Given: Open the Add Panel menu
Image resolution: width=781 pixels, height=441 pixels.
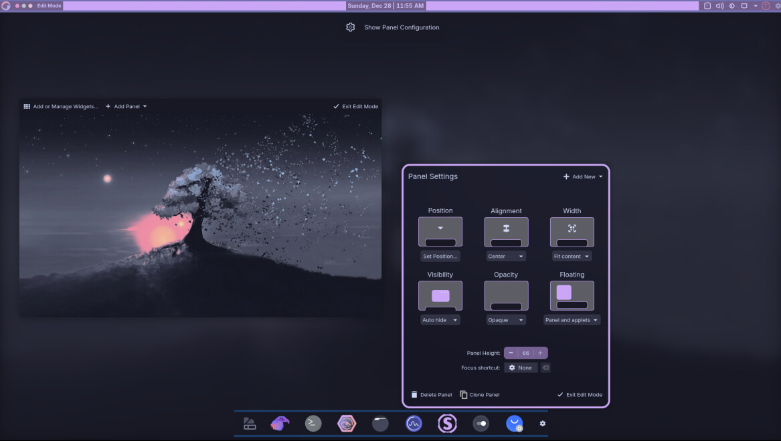Looking at the screenshot, I should (x=126, y=106).
